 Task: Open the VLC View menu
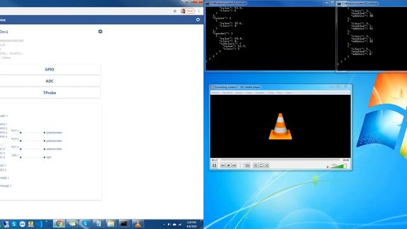click(x=280, y=93)
